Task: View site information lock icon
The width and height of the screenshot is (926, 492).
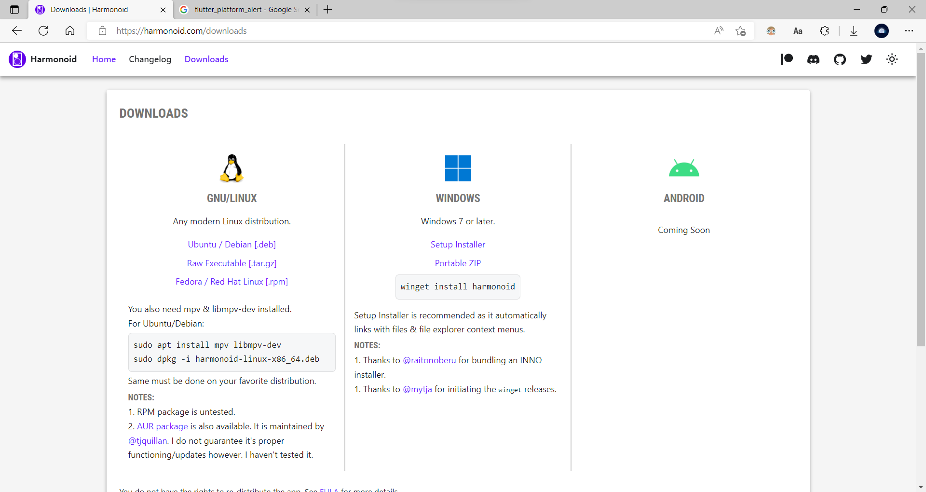Action: [x=102, y=31]
